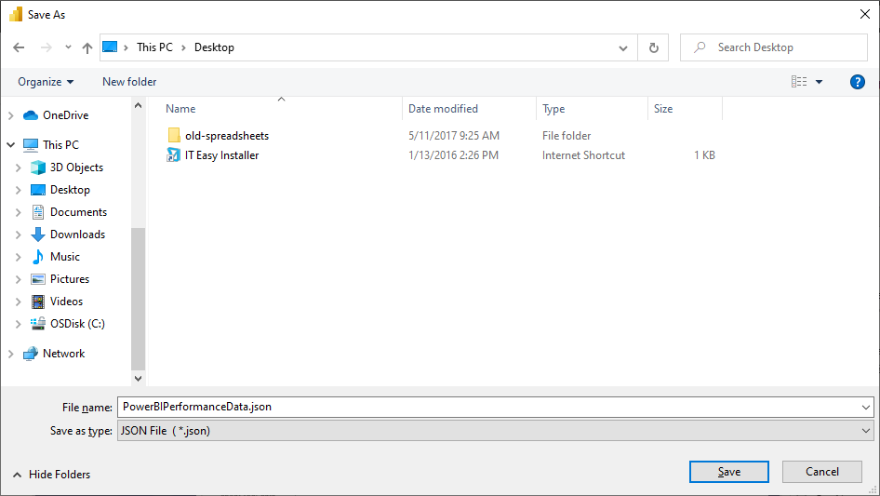
Task: Click the search magnifier icon
Action: [x=700, y=47]
